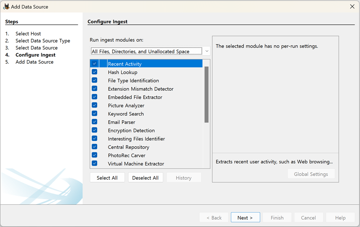Click step 4 Configure Ingest
Viewport: 360px width, 227px height.
[x=35, y=55]
